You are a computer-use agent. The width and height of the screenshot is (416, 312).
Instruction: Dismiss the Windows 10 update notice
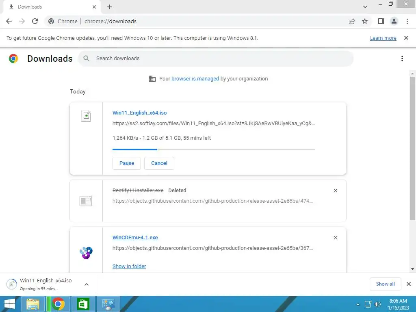(x=406, y=38)
